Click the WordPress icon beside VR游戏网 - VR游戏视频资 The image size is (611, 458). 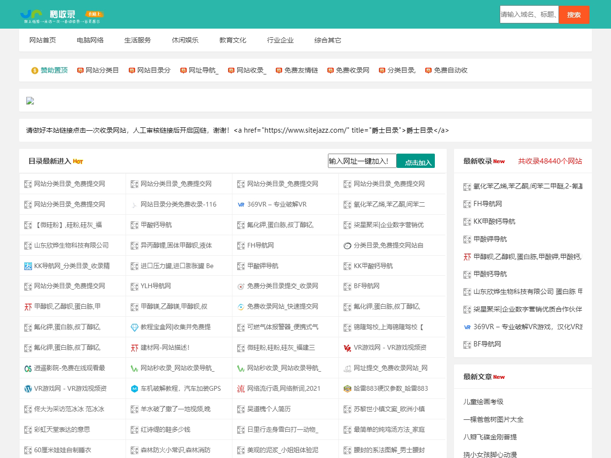pos(28,389)
